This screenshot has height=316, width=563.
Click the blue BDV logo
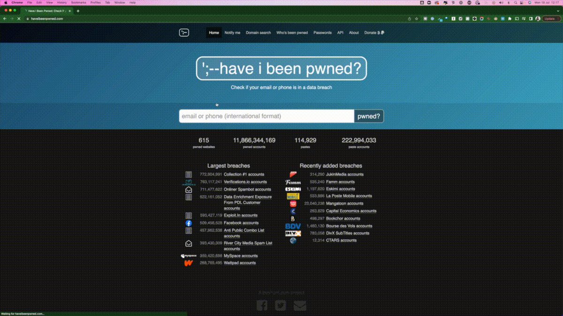293,226
